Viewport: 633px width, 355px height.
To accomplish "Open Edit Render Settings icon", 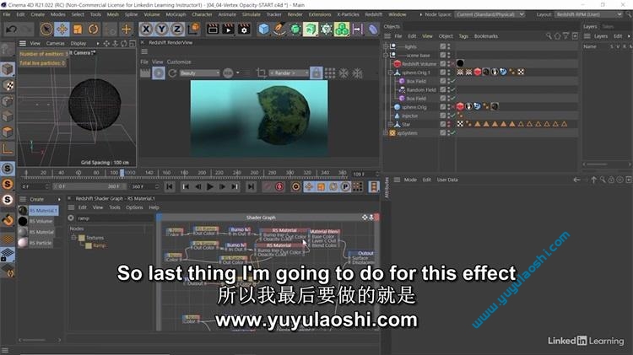I will 244,29.
